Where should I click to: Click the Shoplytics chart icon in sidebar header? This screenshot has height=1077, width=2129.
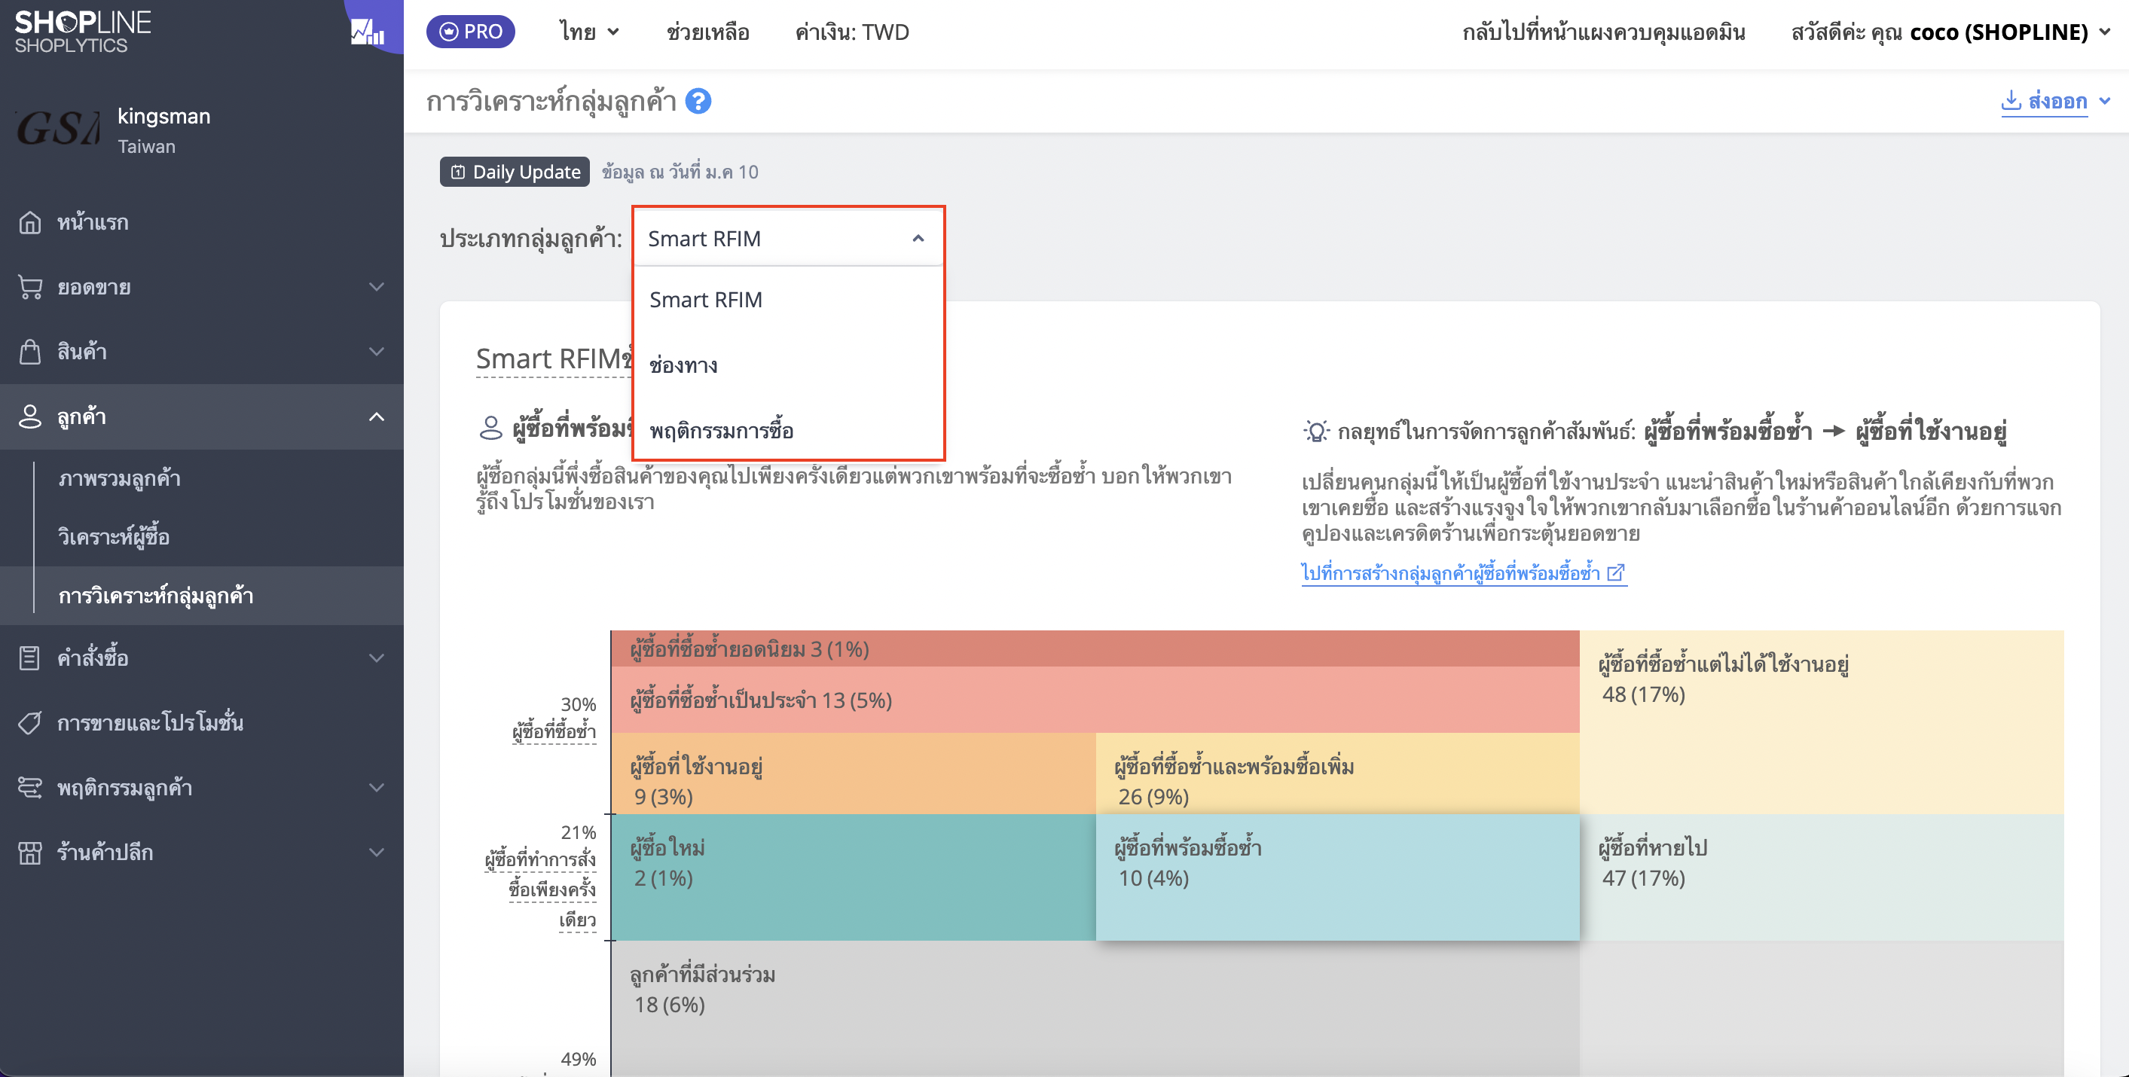(368, 32)
